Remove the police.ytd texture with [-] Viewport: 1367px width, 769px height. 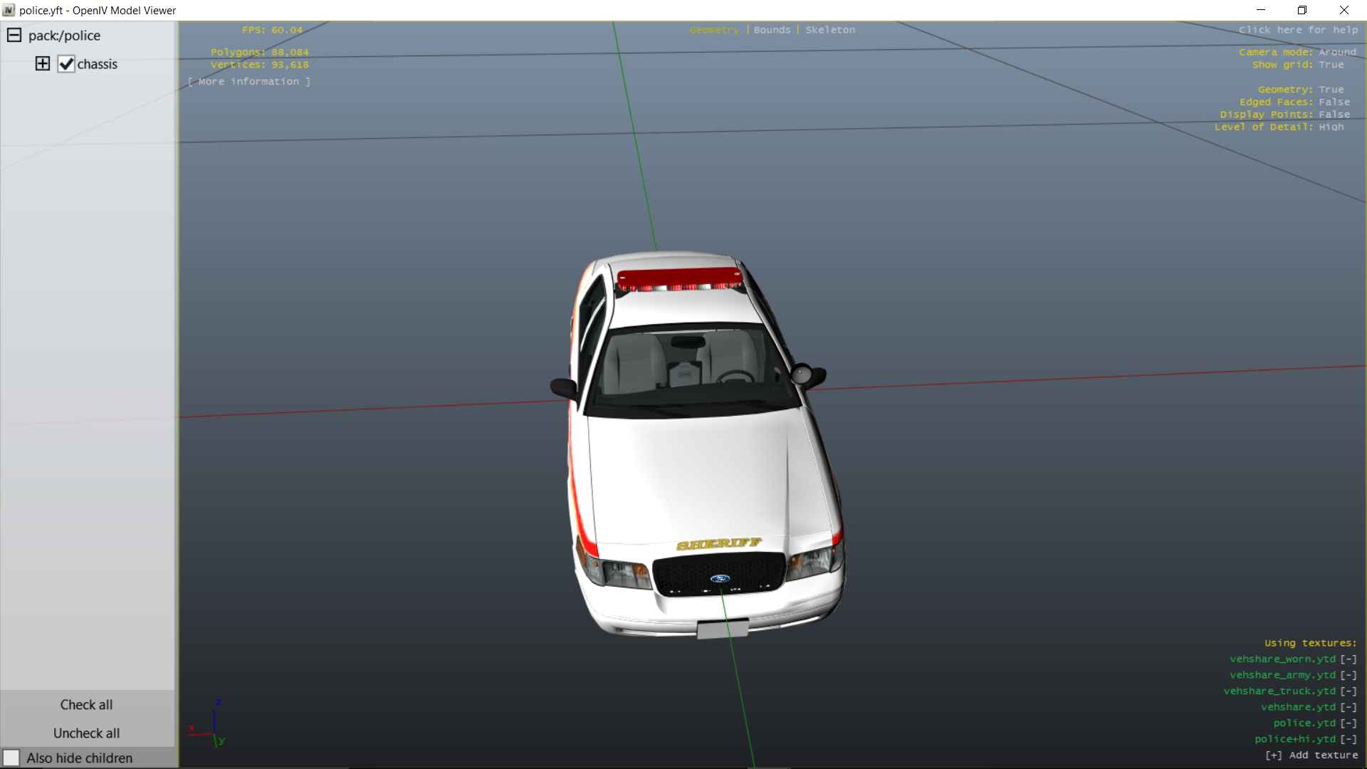(1348, 723)
